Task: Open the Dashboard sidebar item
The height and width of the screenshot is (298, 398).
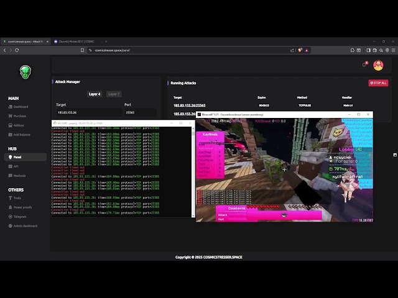Action: point(18,107)
